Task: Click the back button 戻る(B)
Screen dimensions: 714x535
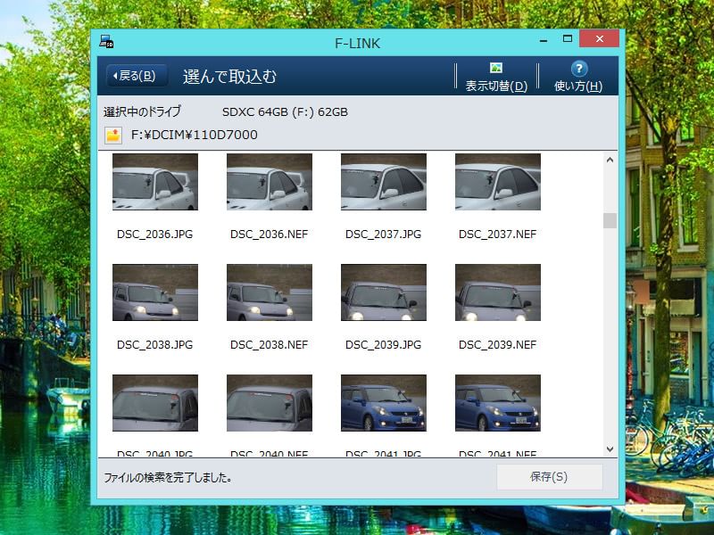Action: (137, 76)
